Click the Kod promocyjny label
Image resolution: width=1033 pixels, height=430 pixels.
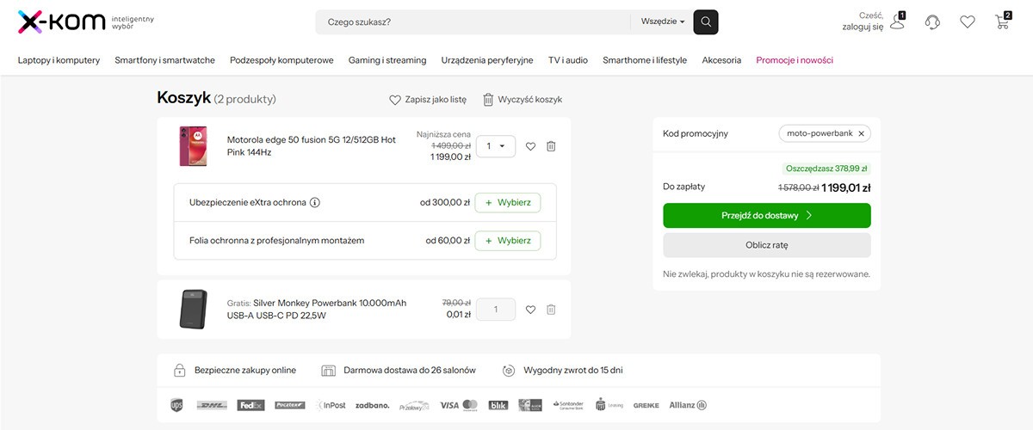(x=696, y=133)
